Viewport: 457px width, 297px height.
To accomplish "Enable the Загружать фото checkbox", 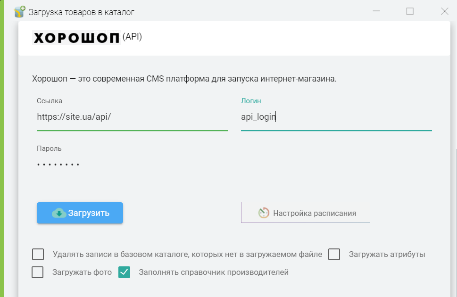I will tap(38, 272).
